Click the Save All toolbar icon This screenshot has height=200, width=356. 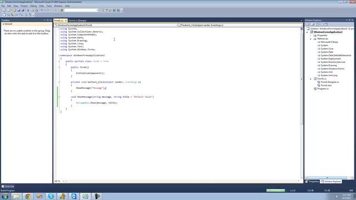click(23, 10)
